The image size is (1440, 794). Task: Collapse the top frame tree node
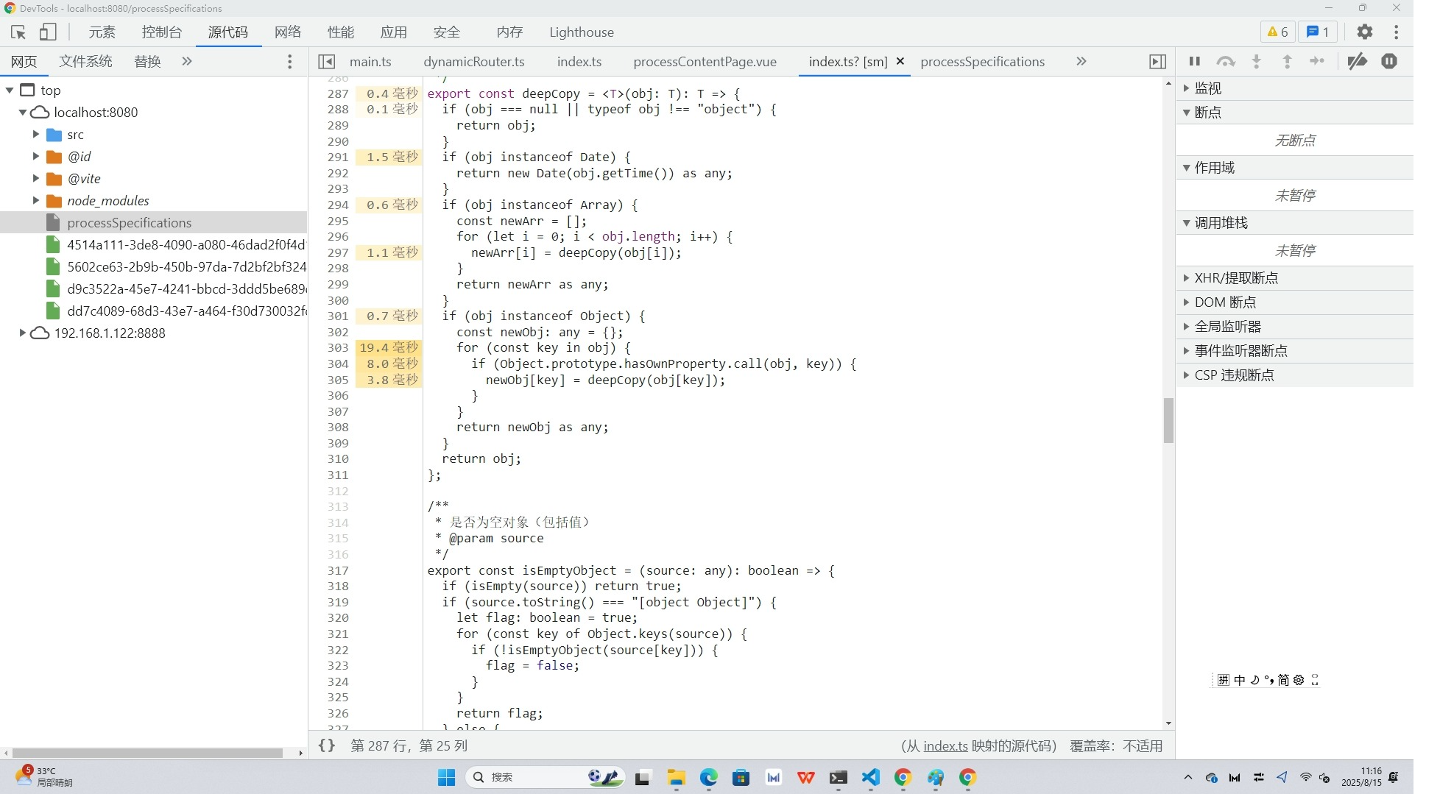click(x=10, y=91)
